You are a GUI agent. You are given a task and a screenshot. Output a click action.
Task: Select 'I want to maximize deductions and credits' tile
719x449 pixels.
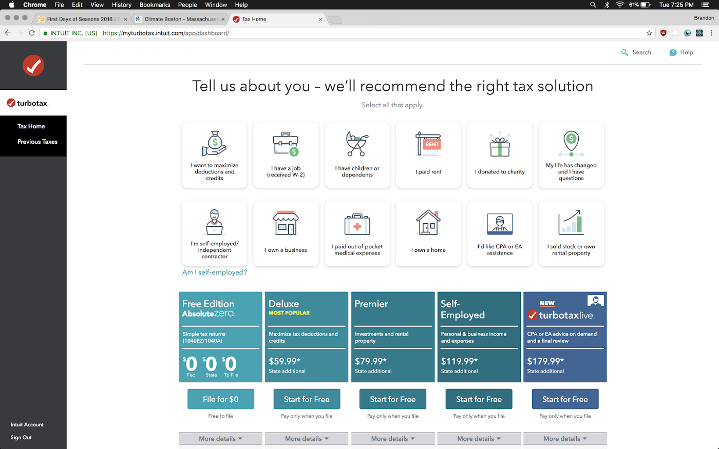pyautogui.click(x=215, y=155)
